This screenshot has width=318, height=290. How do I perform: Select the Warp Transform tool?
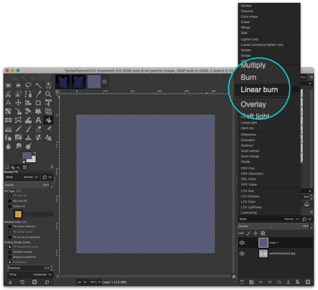coord(28,120)
